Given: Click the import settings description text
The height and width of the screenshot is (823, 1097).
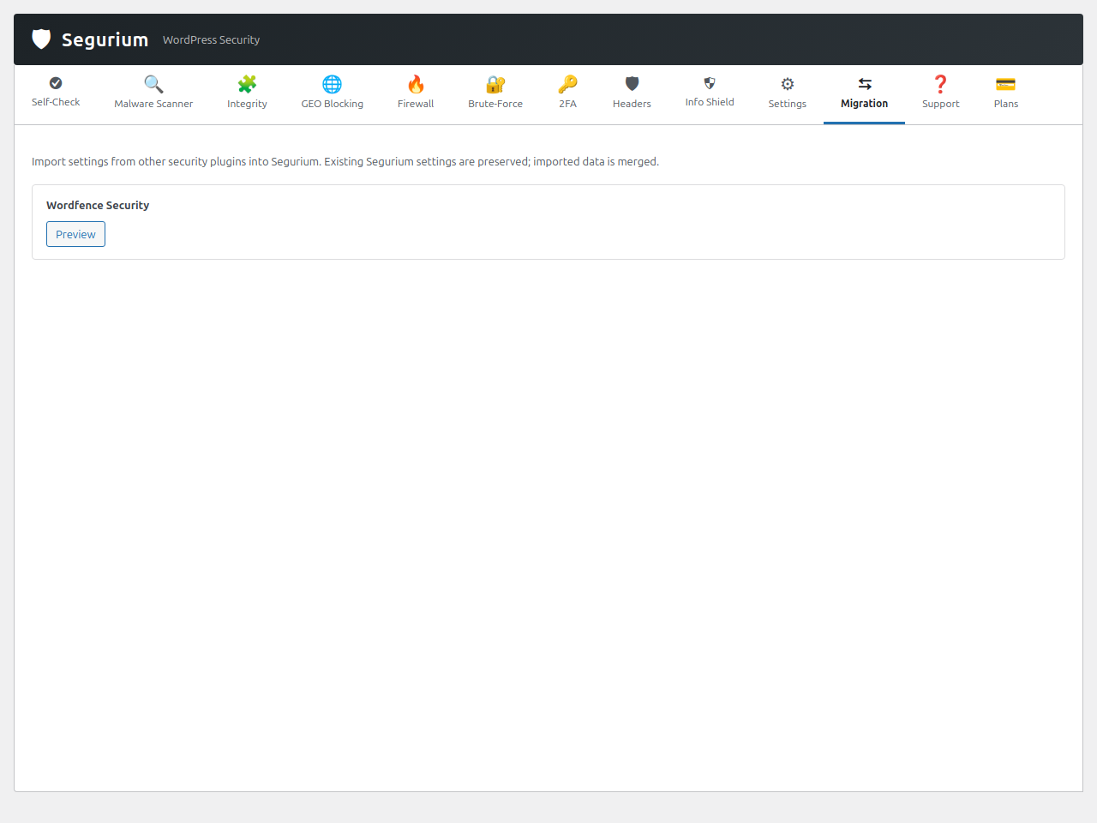Looking at the screenshot, I should (x=345, y=162).
